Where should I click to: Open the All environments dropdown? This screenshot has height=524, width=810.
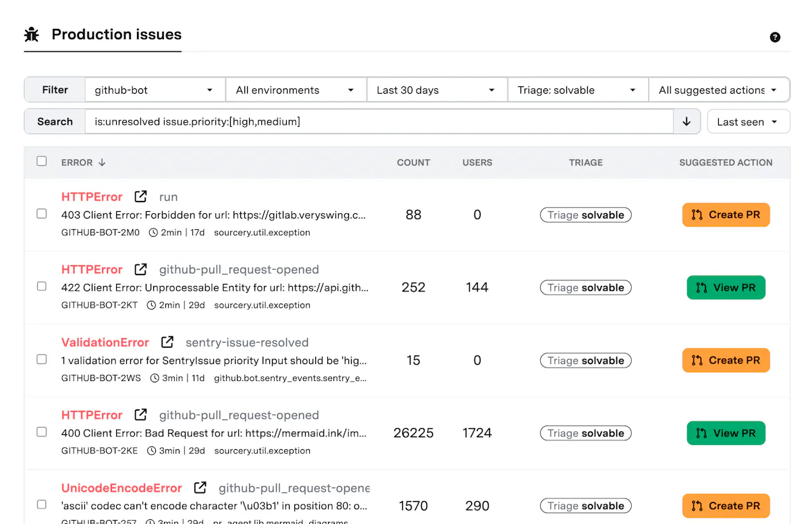click(296, 90)
